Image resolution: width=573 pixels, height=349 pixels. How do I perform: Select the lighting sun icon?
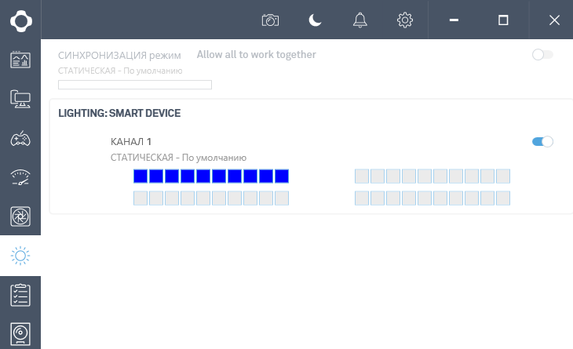click(20, 256)
